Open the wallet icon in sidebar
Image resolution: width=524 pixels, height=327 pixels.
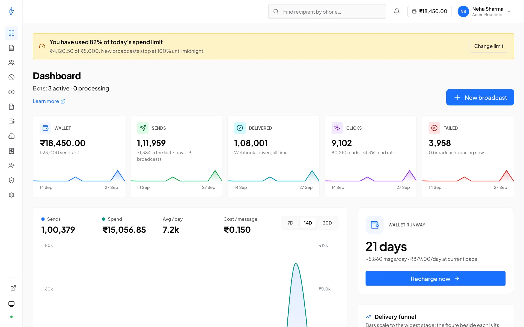click(x=11, y=122)
